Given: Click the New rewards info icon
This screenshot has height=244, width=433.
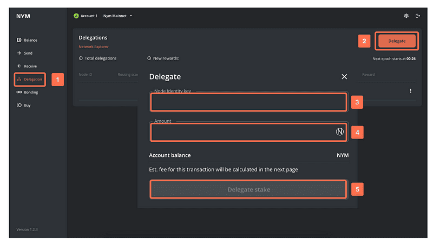Looking at the screenshot, I should click(149, 58).
